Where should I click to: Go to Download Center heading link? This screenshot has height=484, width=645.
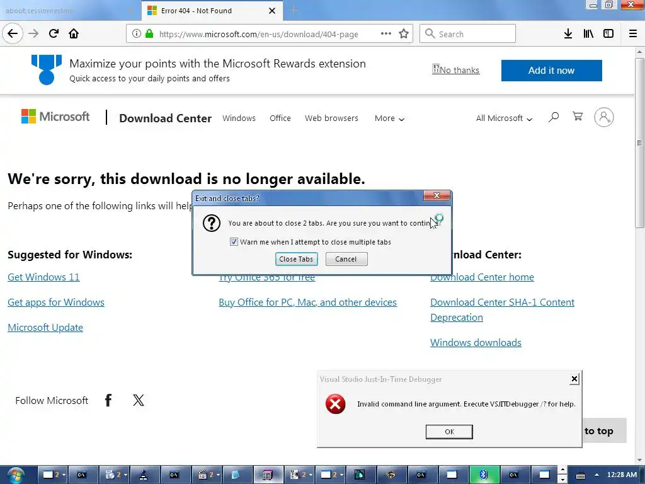tap(166, 118)
